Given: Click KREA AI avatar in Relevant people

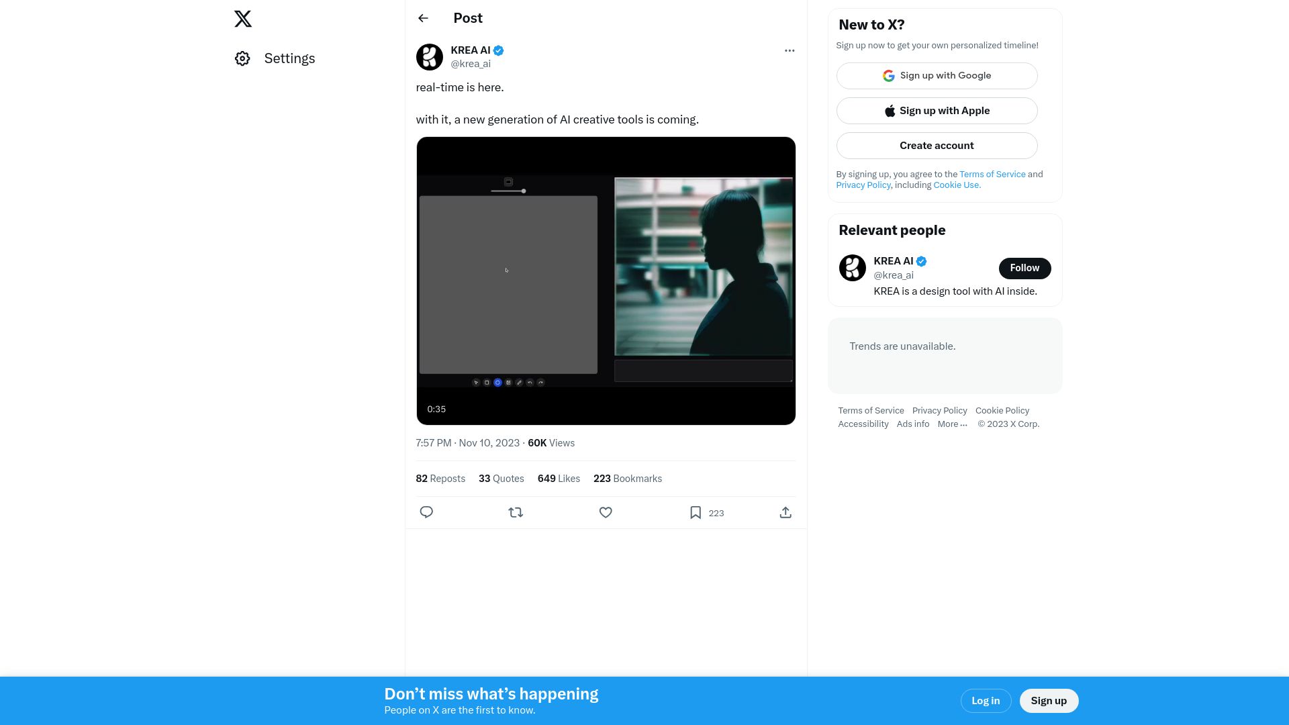Looking at the screenshot, I should coord(852,268).
